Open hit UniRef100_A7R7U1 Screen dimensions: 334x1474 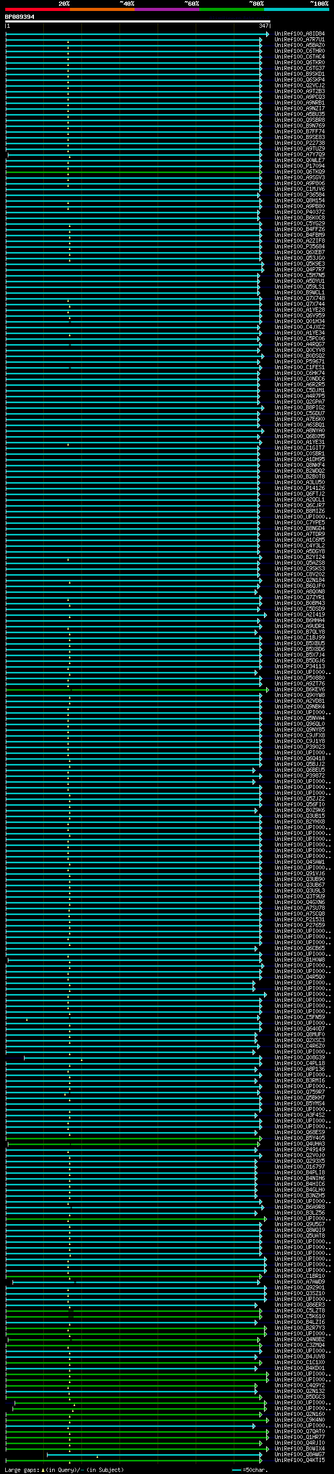[x=299, y=40]
